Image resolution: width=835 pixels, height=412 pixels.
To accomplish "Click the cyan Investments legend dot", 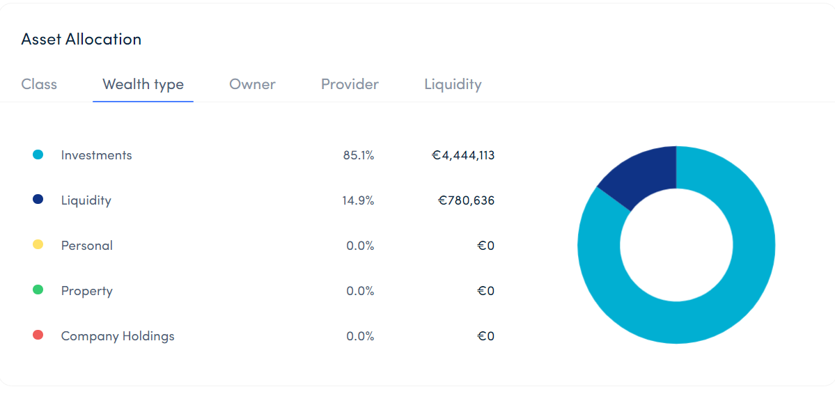I will click(x=38, y=155).
